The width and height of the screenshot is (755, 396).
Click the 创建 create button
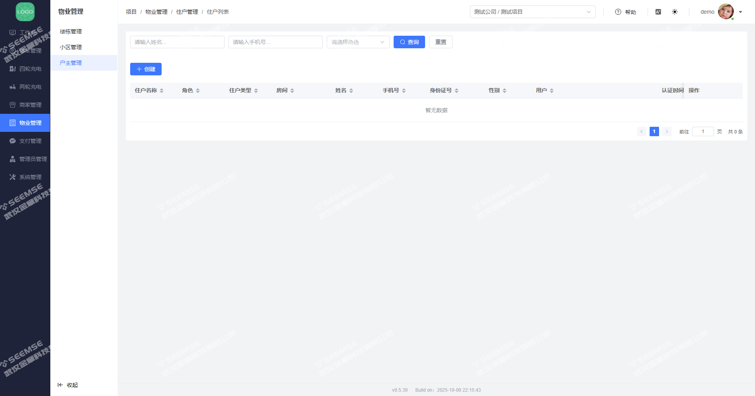(146, 69)
